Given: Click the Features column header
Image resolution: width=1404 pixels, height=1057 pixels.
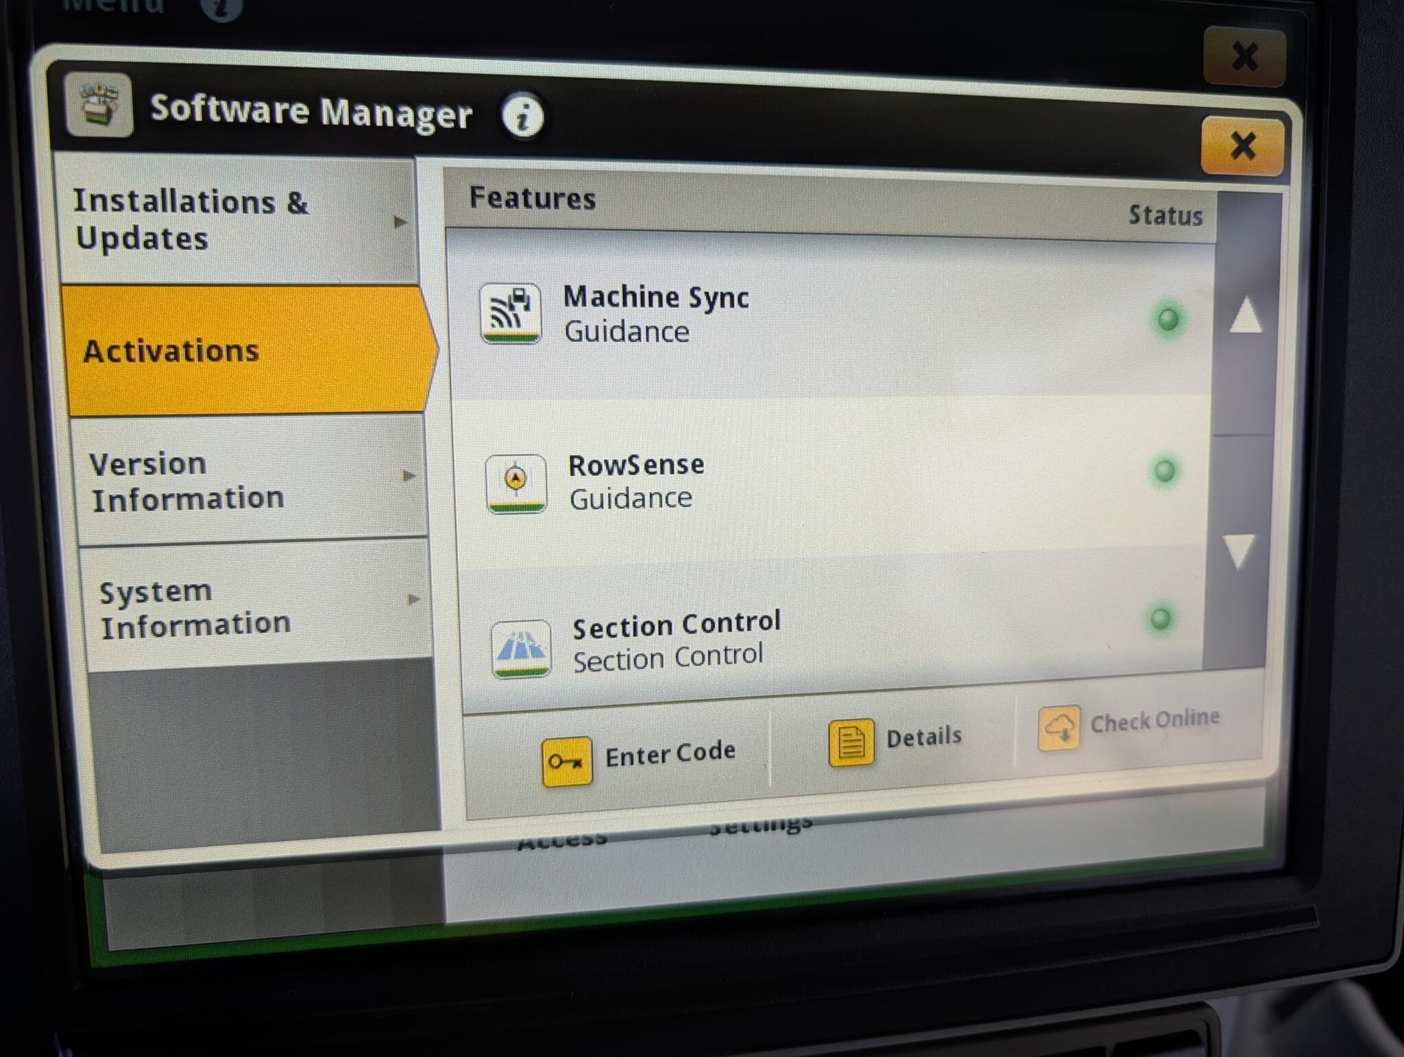Looking at the screenshot, I should [532, 198].
